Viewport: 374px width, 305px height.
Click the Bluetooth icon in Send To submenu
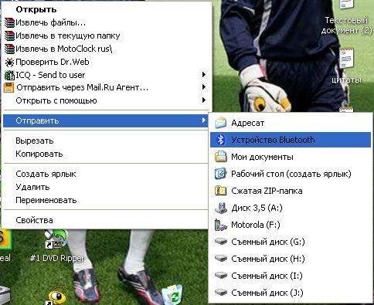coord(220,140)
